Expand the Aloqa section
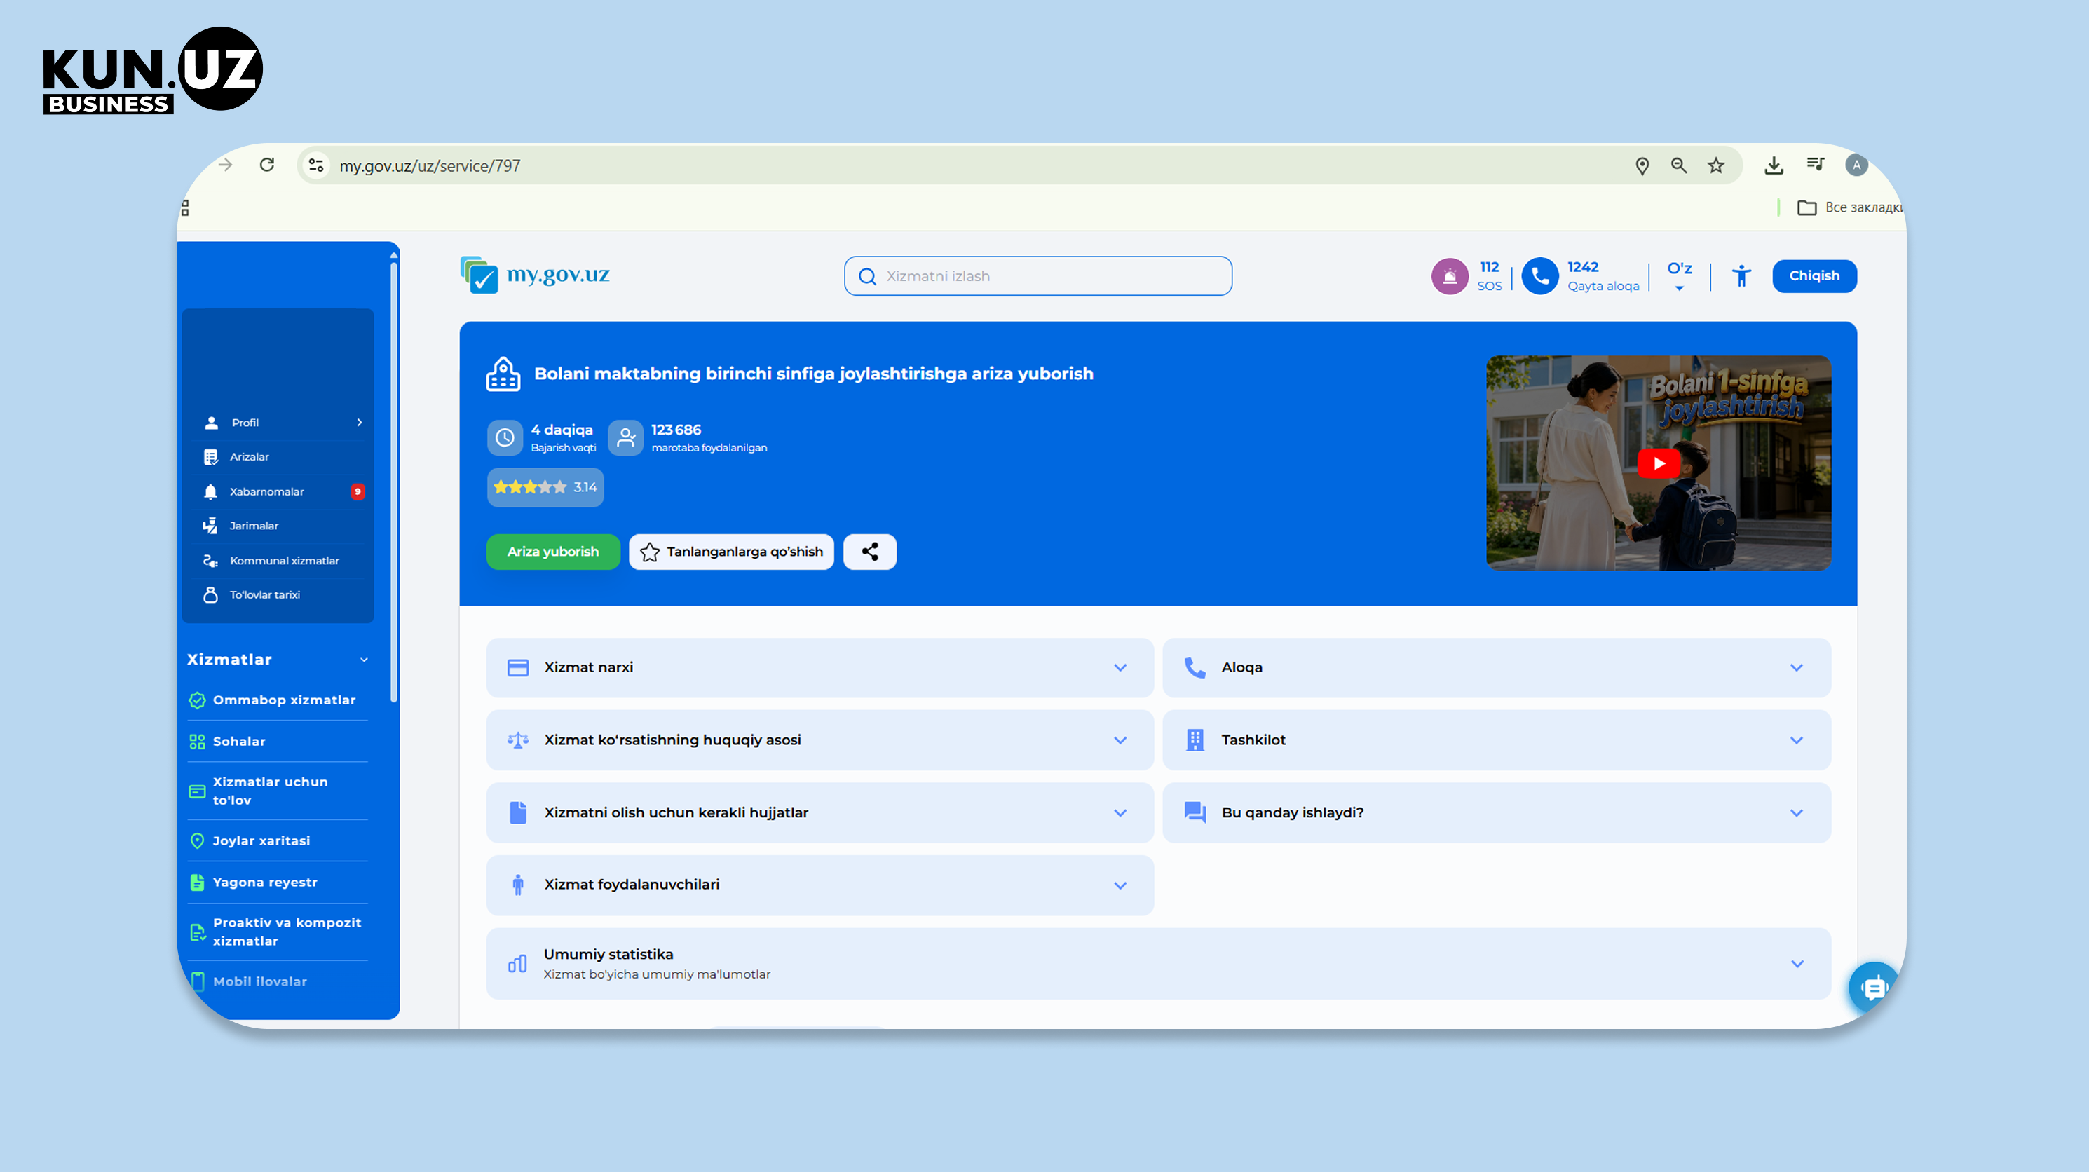The width and height of the screenshot is (2089, 1172). (1496, 667)
